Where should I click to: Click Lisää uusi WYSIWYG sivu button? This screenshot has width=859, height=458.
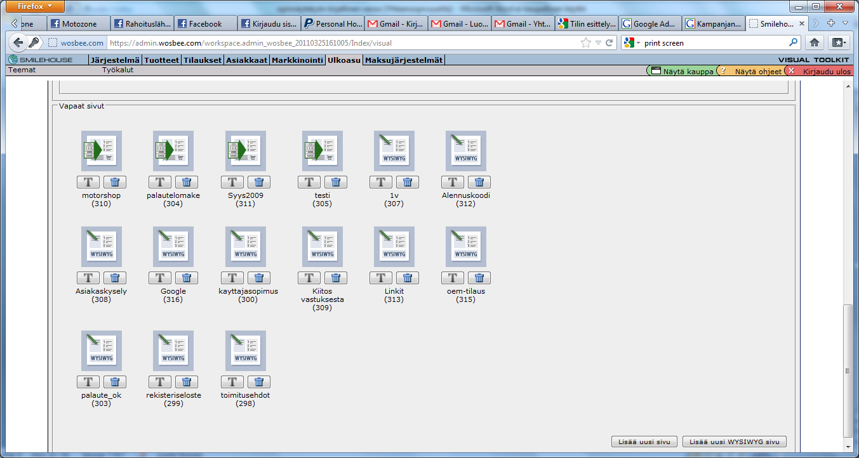[x=735, y=442]
